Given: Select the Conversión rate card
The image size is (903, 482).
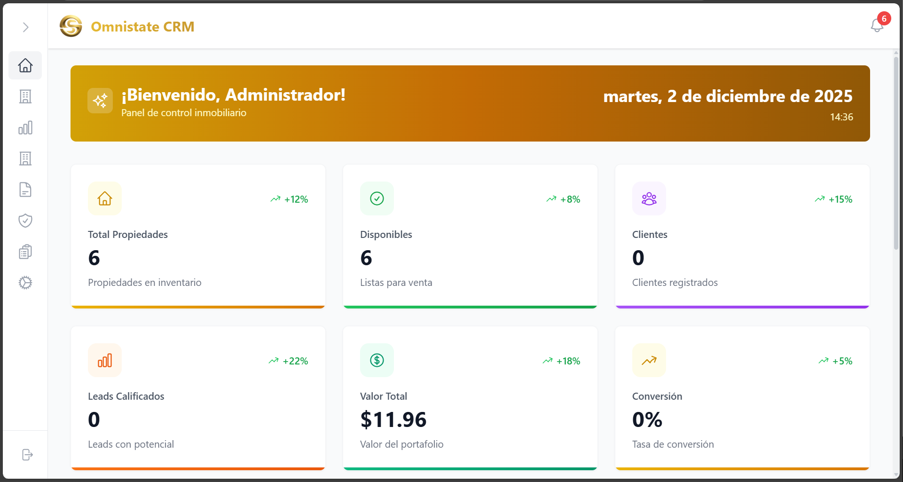Looking at the screenshot, I should point(742,397).
